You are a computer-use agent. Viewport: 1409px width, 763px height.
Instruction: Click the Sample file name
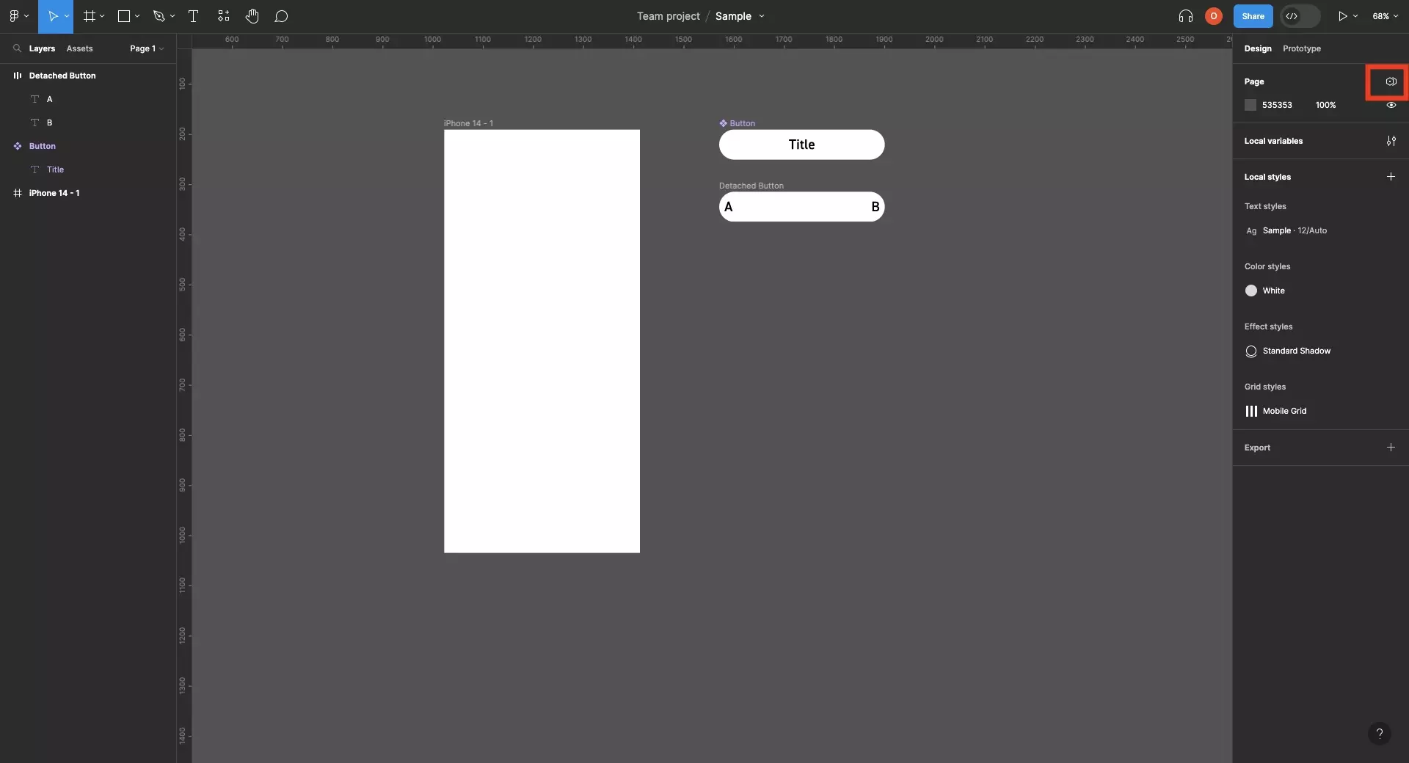(733, 16)
